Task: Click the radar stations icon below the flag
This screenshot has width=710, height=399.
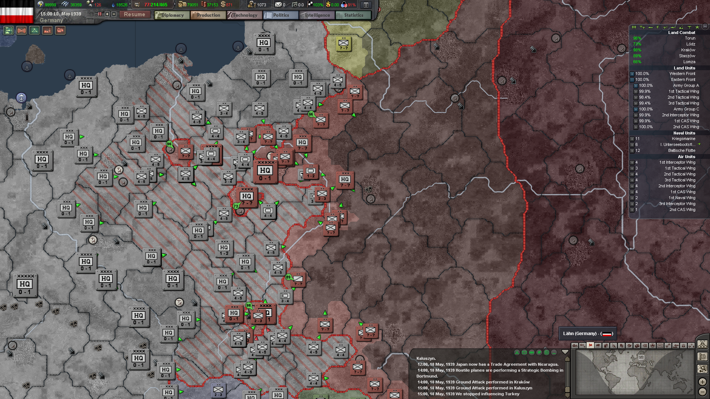Action: (x=21, y=31)
